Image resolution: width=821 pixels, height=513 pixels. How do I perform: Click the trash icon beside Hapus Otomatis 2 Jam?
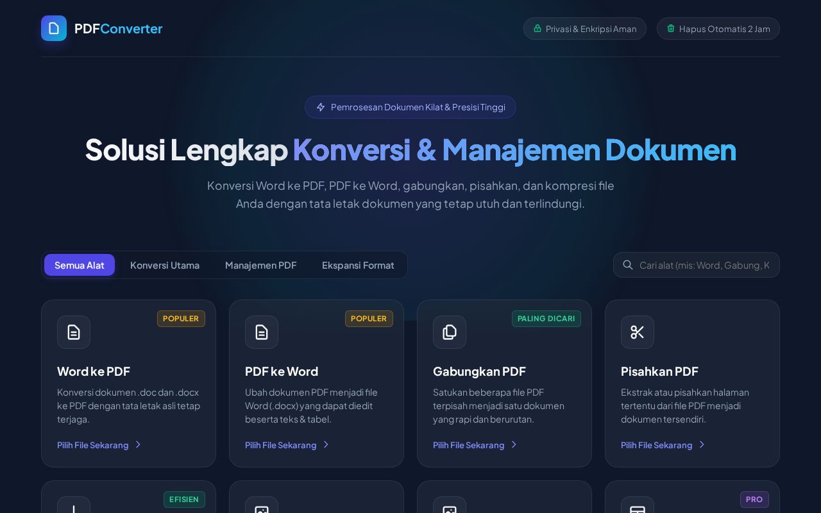coord(671,28)
